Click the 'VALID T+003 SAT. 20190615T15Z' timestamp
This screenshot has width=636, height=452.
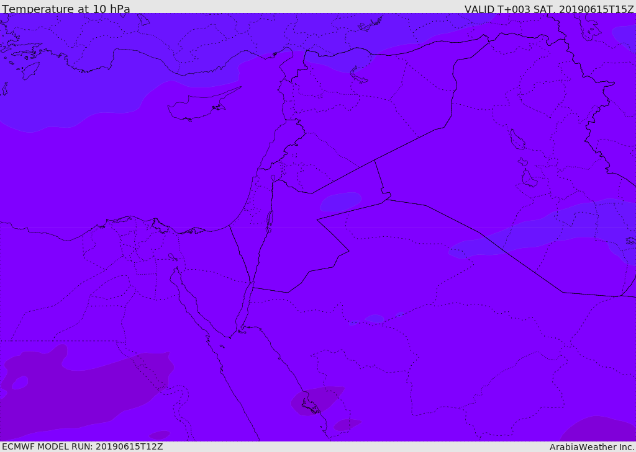pos(549,9)
